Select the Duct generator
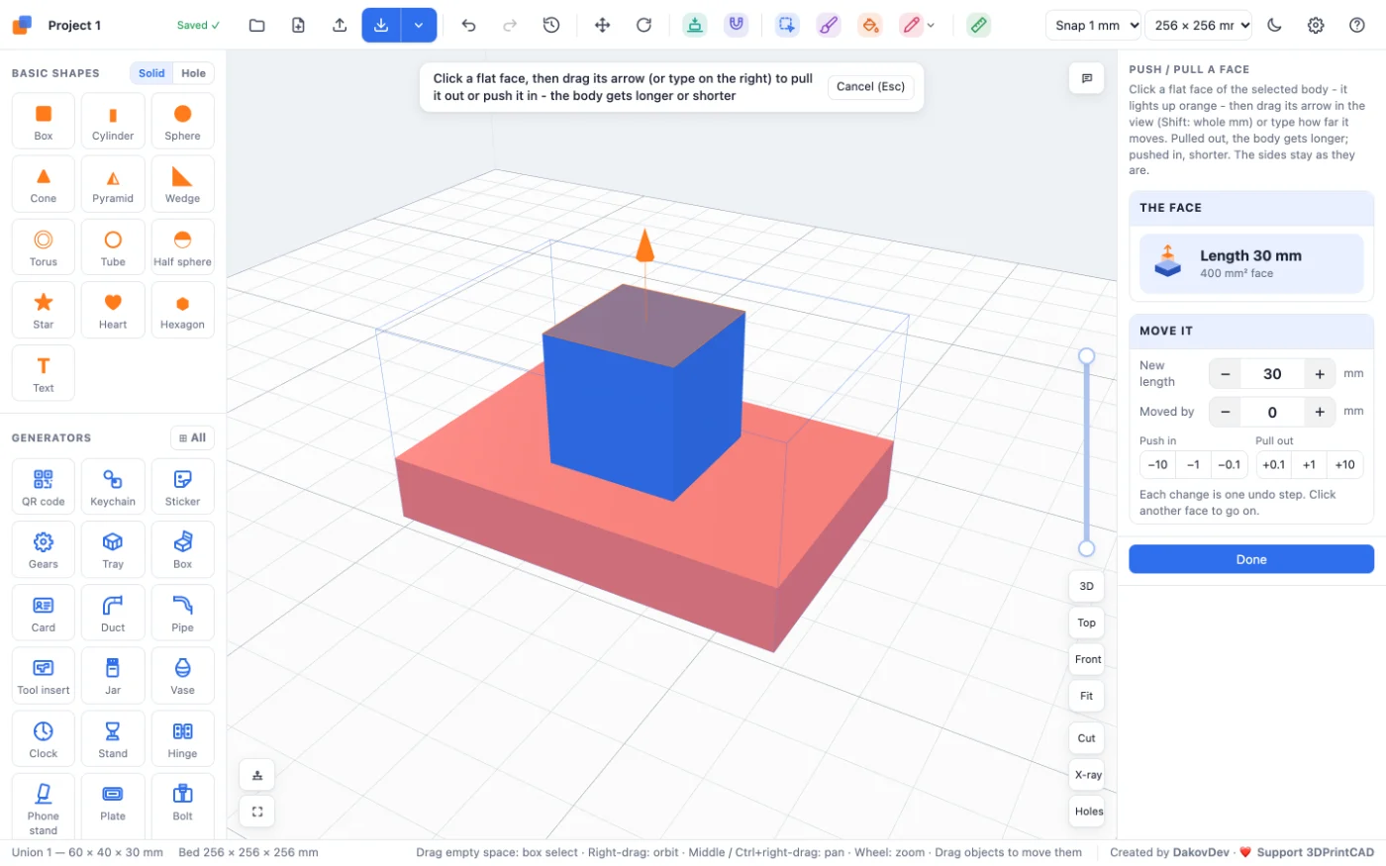The width and height of the screenshot is (1386, 866). (113, 613)
